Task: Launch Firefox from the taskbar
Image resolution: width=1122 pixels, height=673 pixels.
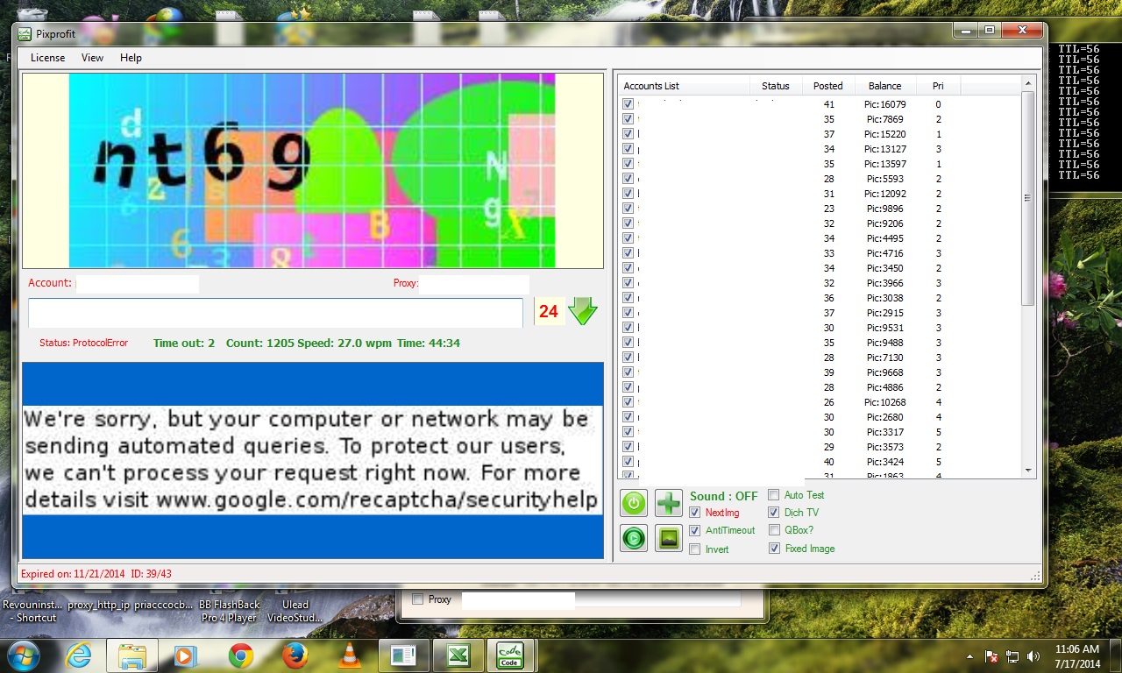Action: (x=295, y=655)
